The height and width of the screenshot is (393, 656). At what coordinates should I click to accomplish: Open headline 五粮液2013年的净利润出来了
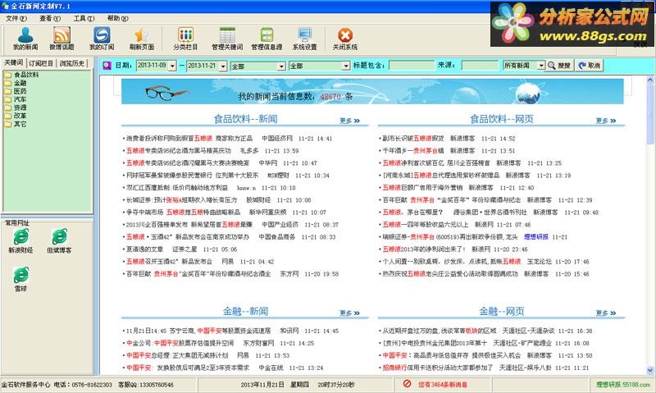(x=424, y=249)
